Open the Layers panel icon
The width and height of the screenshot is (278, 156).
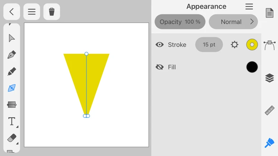(x=270, y=78)
